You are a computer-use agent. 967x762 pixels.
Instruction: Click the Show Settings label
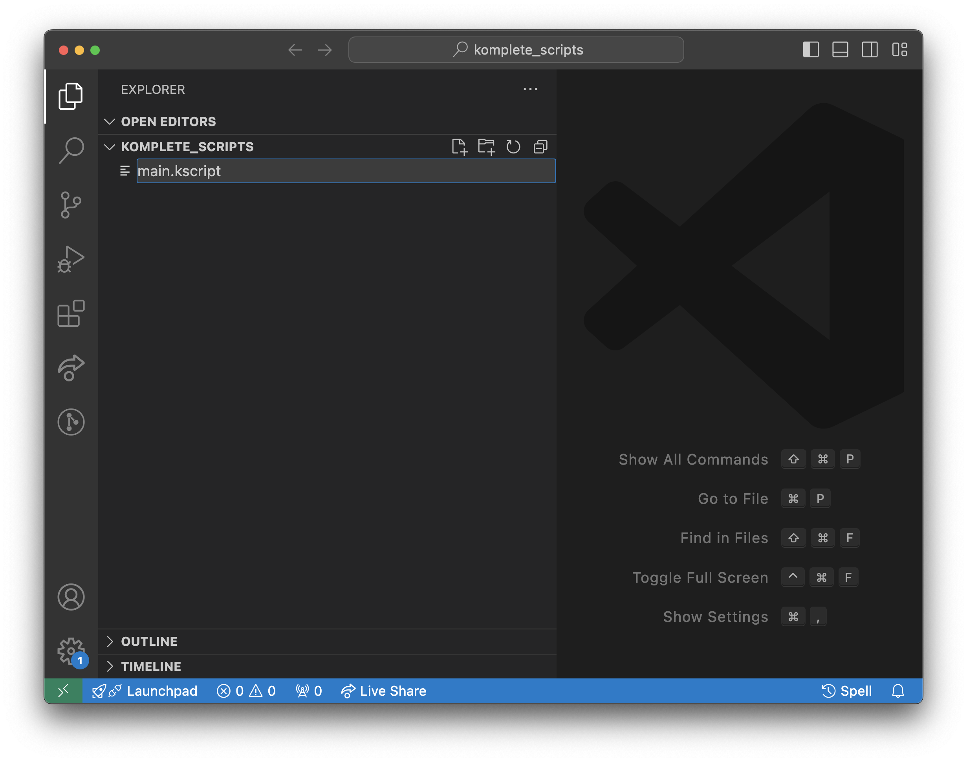(716, 616)
